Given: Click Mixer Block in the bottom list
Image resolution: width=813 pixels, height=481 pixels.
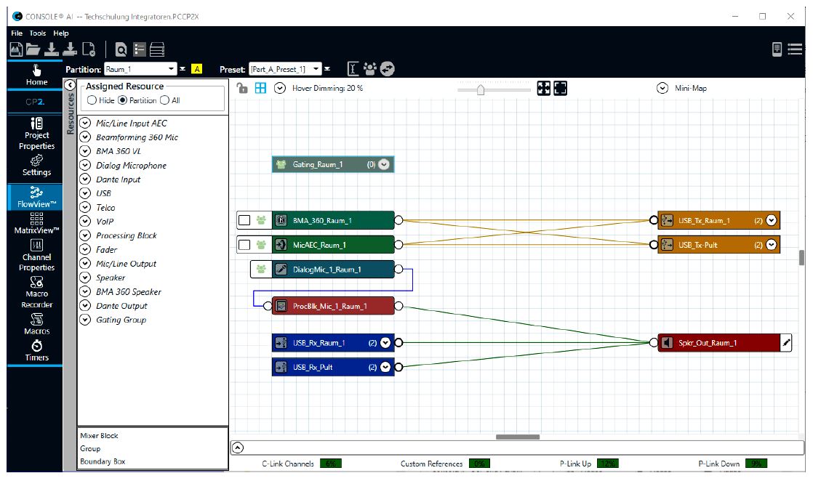Looking at the screenshot, I should [x=99, y=436].
